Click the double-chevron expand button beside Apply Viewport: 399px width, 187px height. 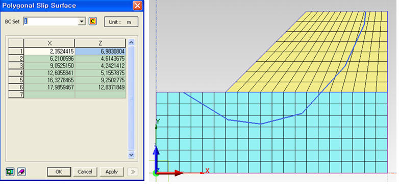click(133, 172)
